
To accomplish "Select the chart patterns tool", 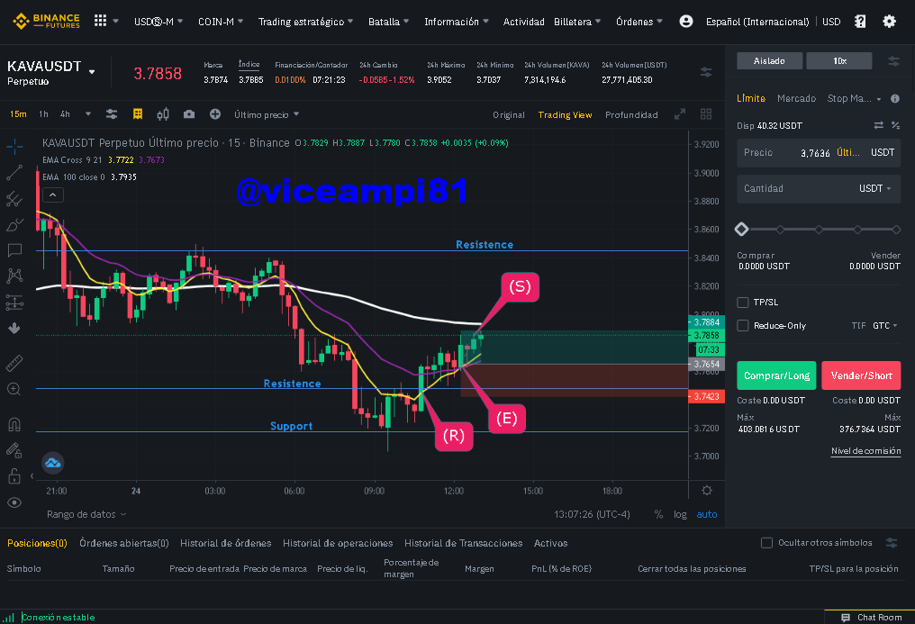I will coord(14,276).
